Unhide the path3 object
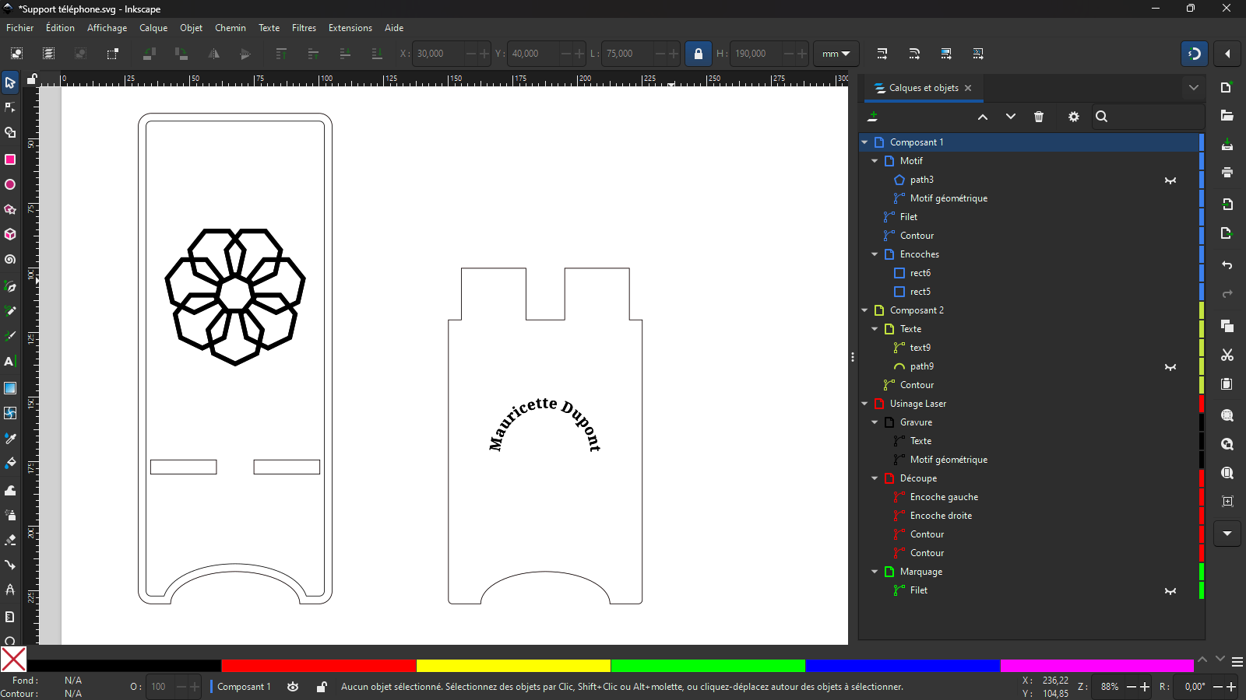Screen dimensions: 1246x700 pyautogui.click(x=1170, y=180)
